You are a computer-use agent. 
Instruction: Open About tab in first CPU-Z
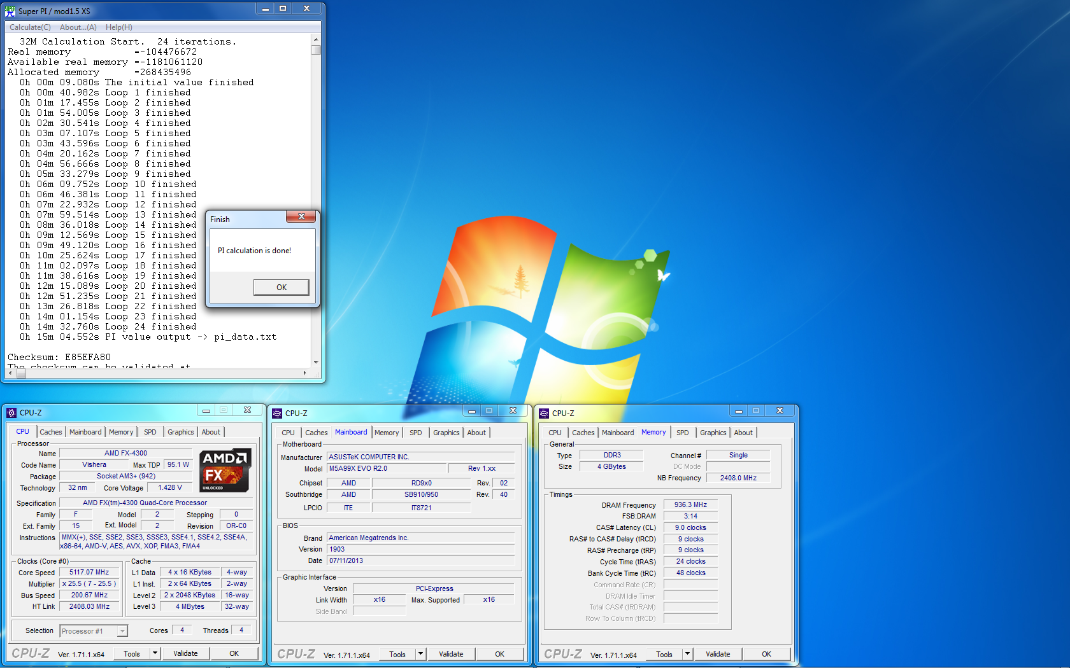pos(211,432)
